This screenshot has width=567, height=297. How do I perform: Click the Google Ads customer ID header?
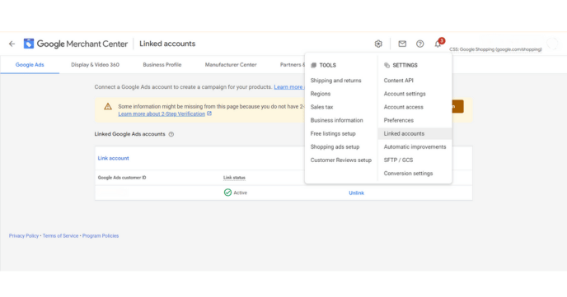[x=122, y=178]
